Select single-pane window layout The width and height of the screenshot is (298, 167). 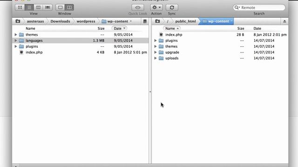pyautogui.click(x=60, y=7)
